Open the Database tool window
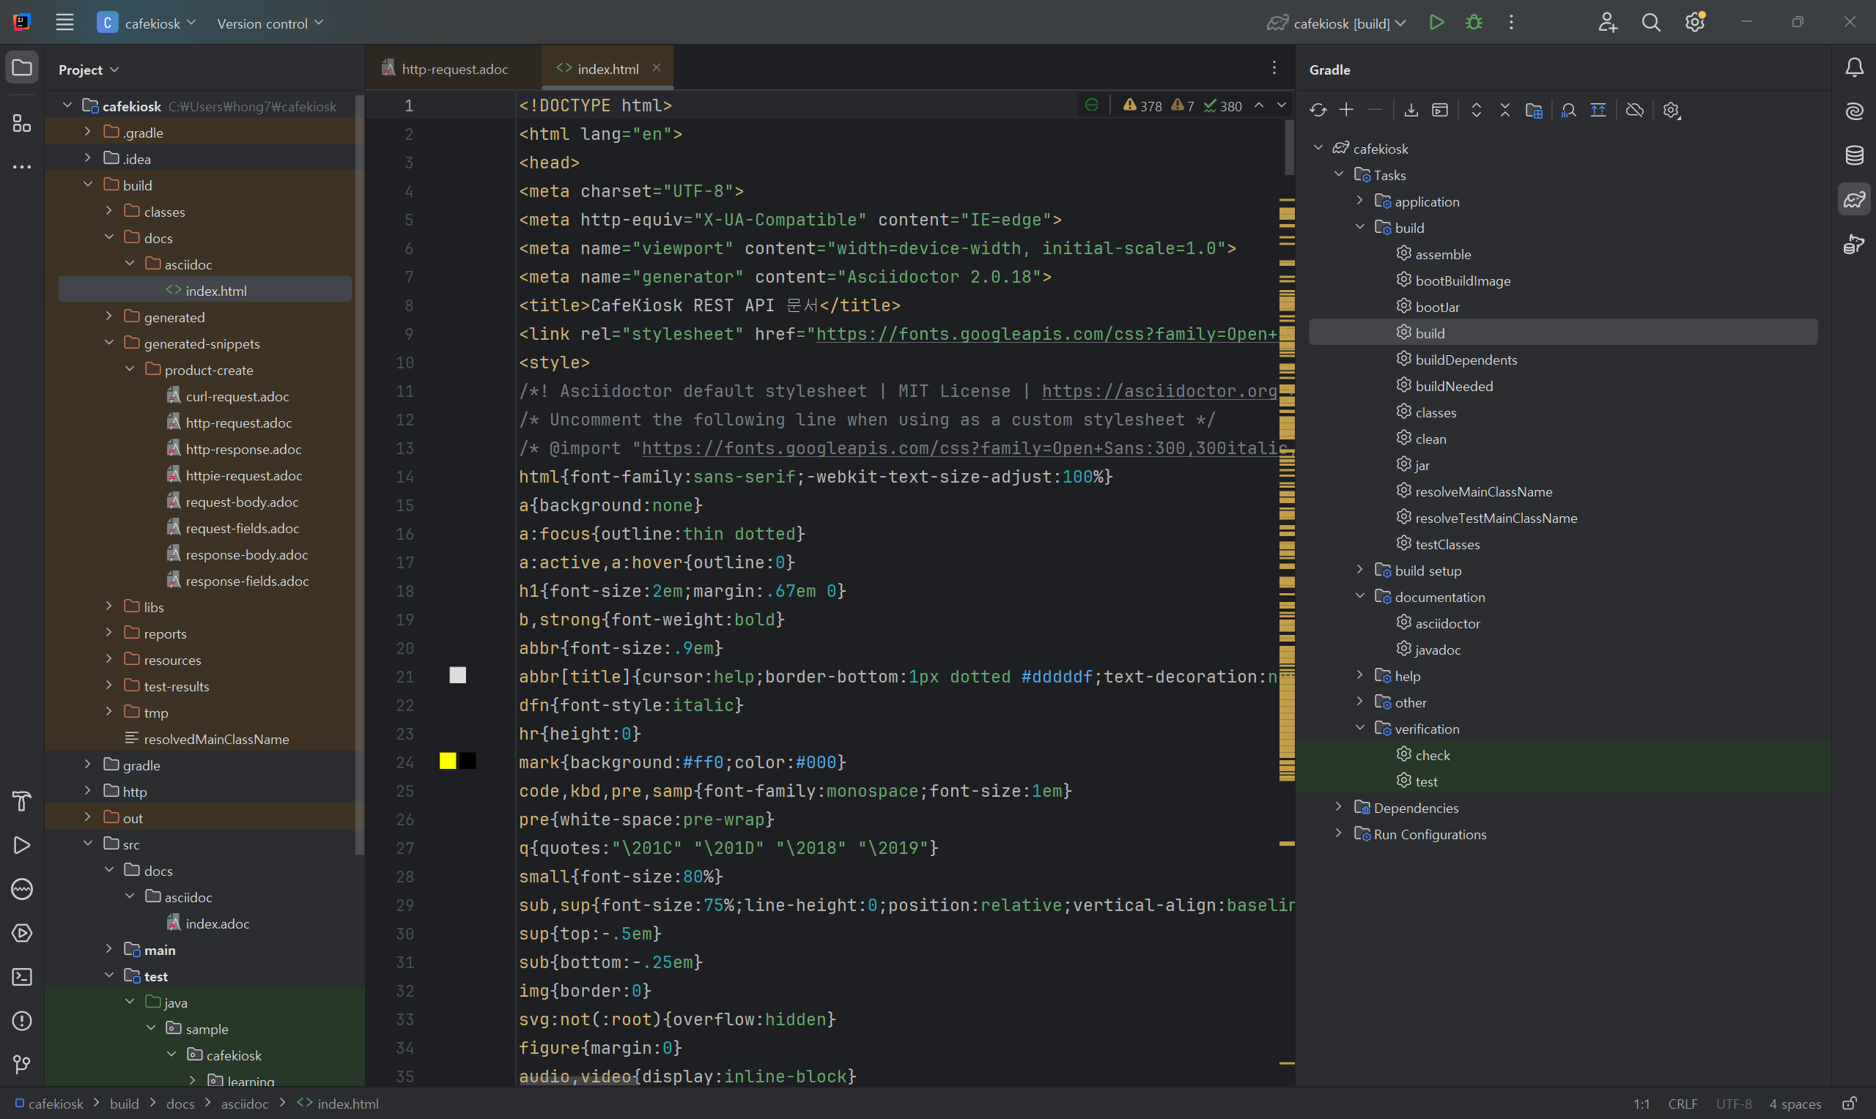The height and width of the screenshot is (1119, 1876). pos(1854,155)
